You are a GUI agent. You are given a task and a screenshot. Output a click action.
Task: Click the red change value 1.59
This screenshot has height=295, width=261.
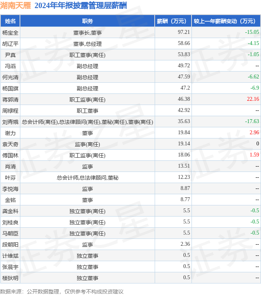click(254, 155)
